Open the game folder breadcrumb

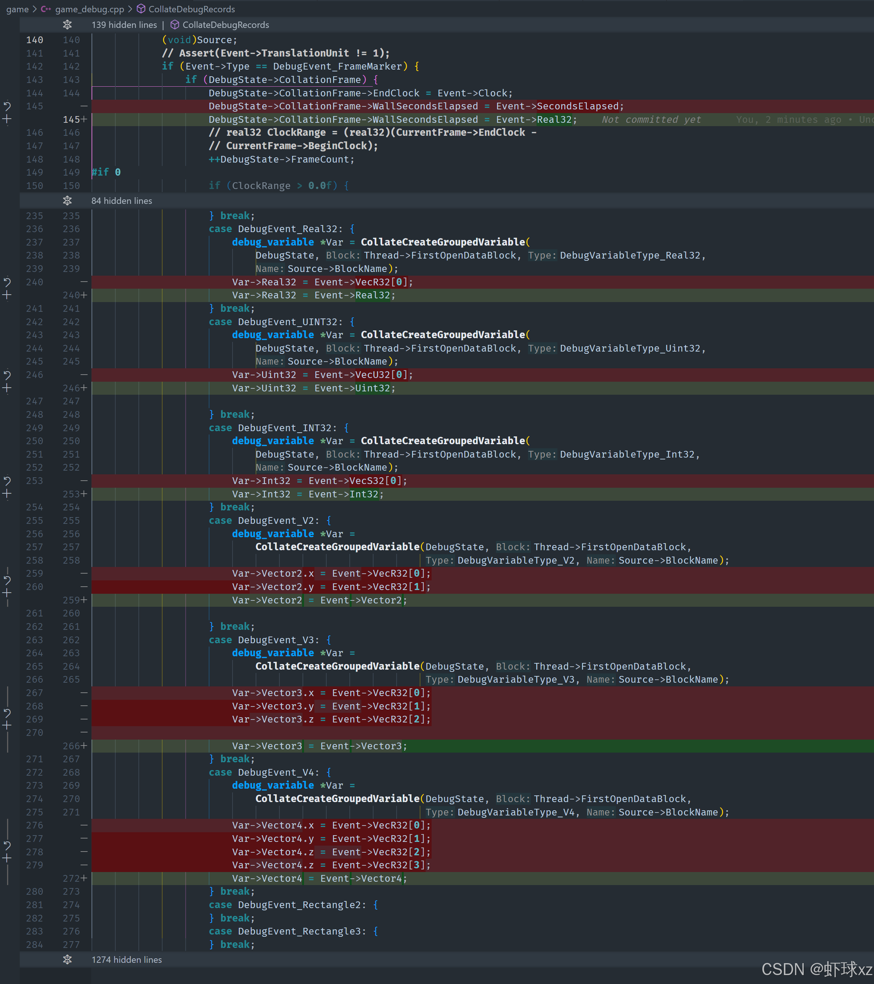(17, 9)
